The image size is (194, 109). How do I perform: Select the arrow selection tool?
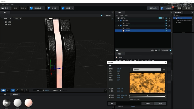tap(8, 90)
